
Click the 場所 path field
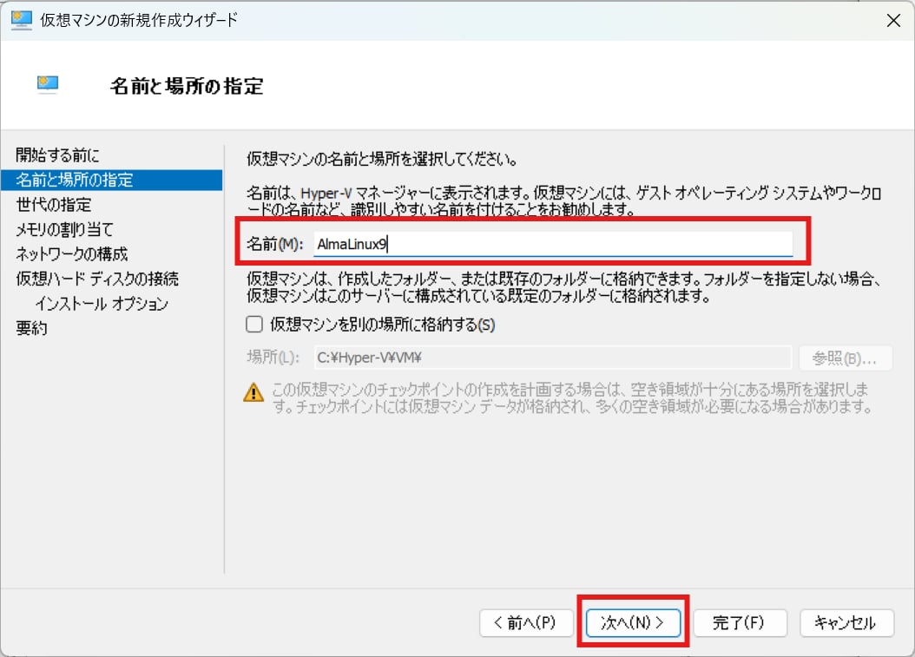pyautogui.click(x=552, y=358)
